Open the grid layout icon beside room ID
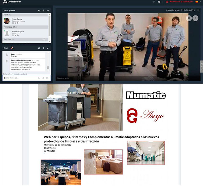203x186 pixels. (198, 10)
